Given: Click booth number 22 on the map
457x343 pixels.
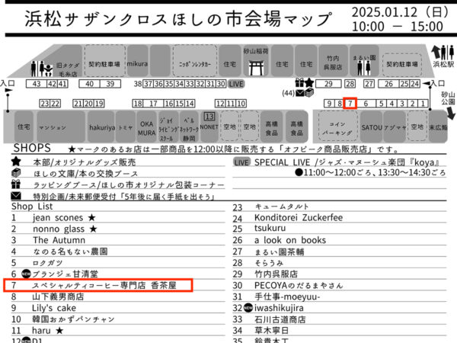Looking at the screenshot, I should (56, 104).
